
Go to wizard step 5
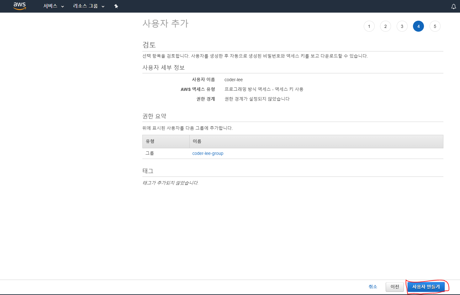tap(435, 26)
